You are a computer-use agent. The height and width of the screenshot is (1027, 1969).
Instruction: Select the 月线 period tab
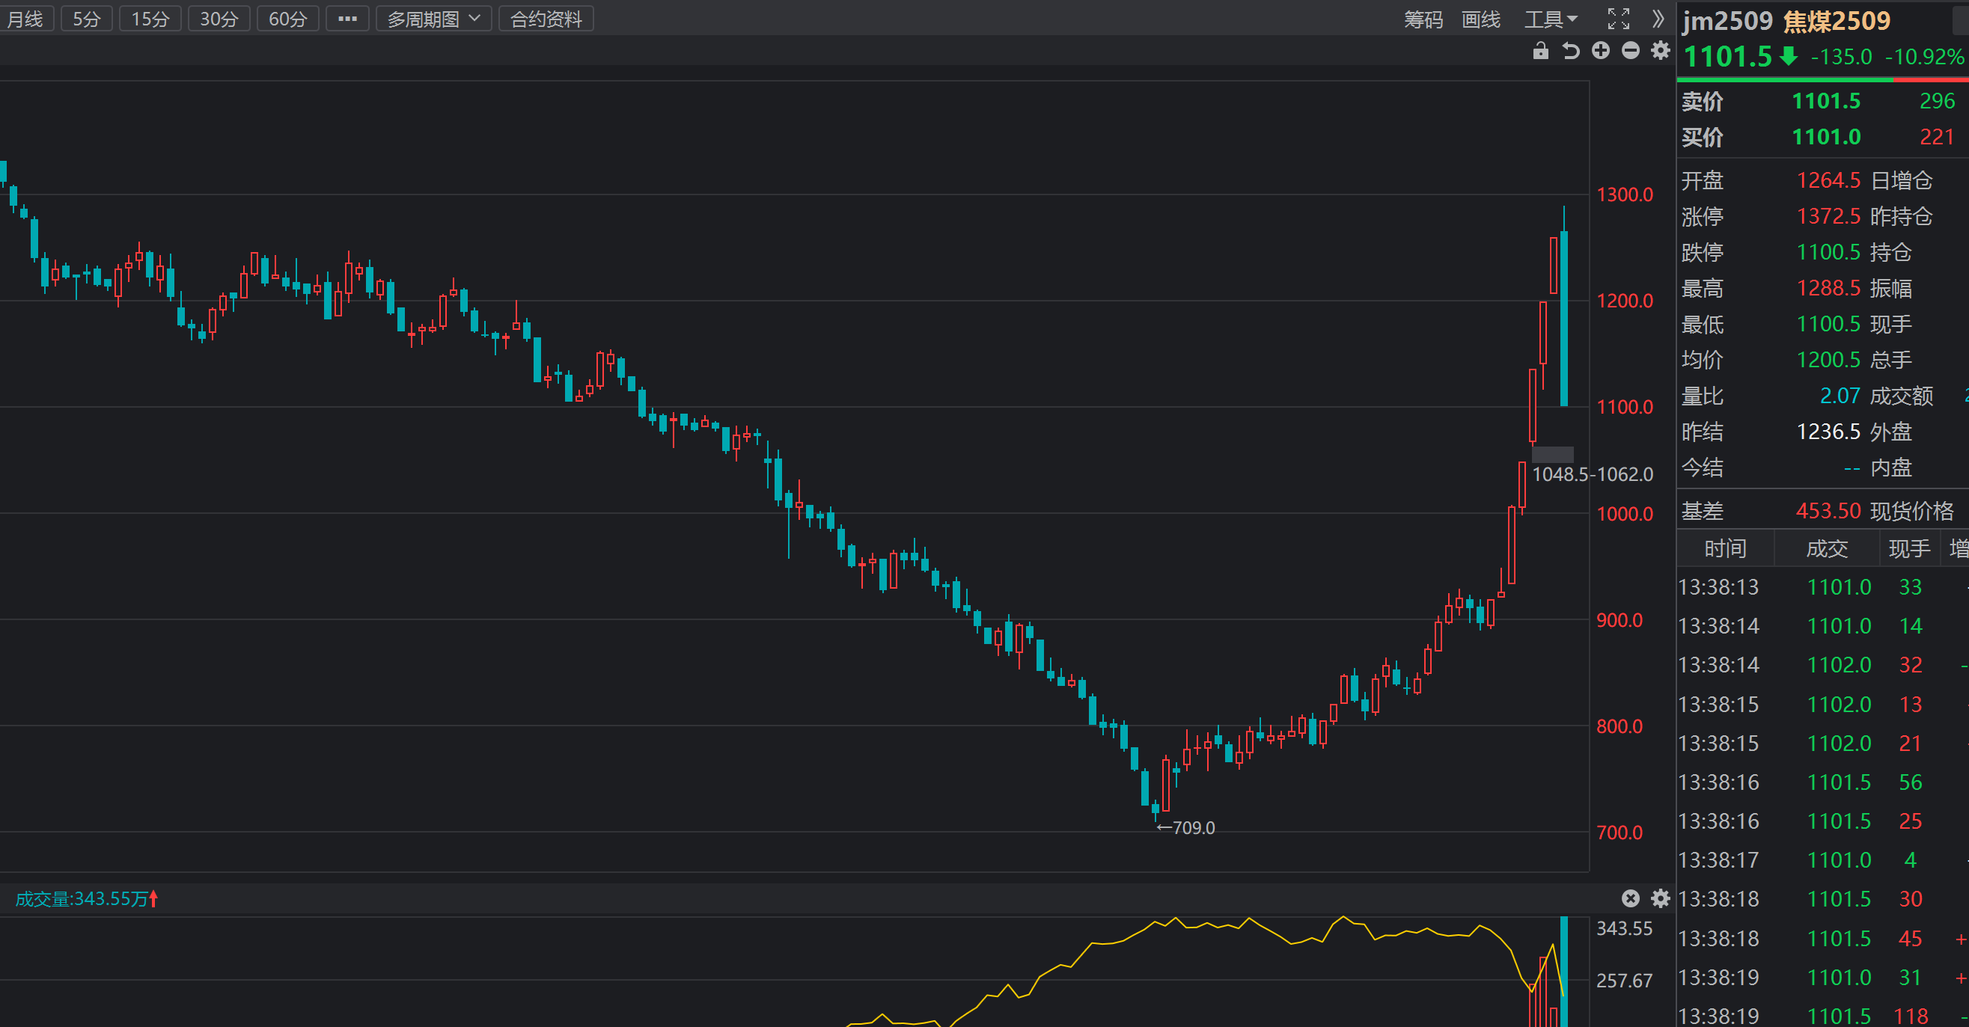tap(25, 19)
